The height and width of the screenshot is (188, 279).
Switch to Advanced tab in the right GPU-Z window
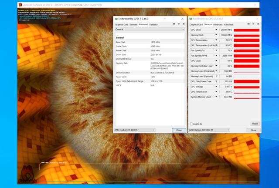coord(218,24)
